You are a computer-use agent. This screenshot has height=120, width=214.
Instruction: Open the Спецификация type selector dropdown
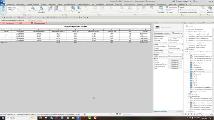(x=182, y=28)
